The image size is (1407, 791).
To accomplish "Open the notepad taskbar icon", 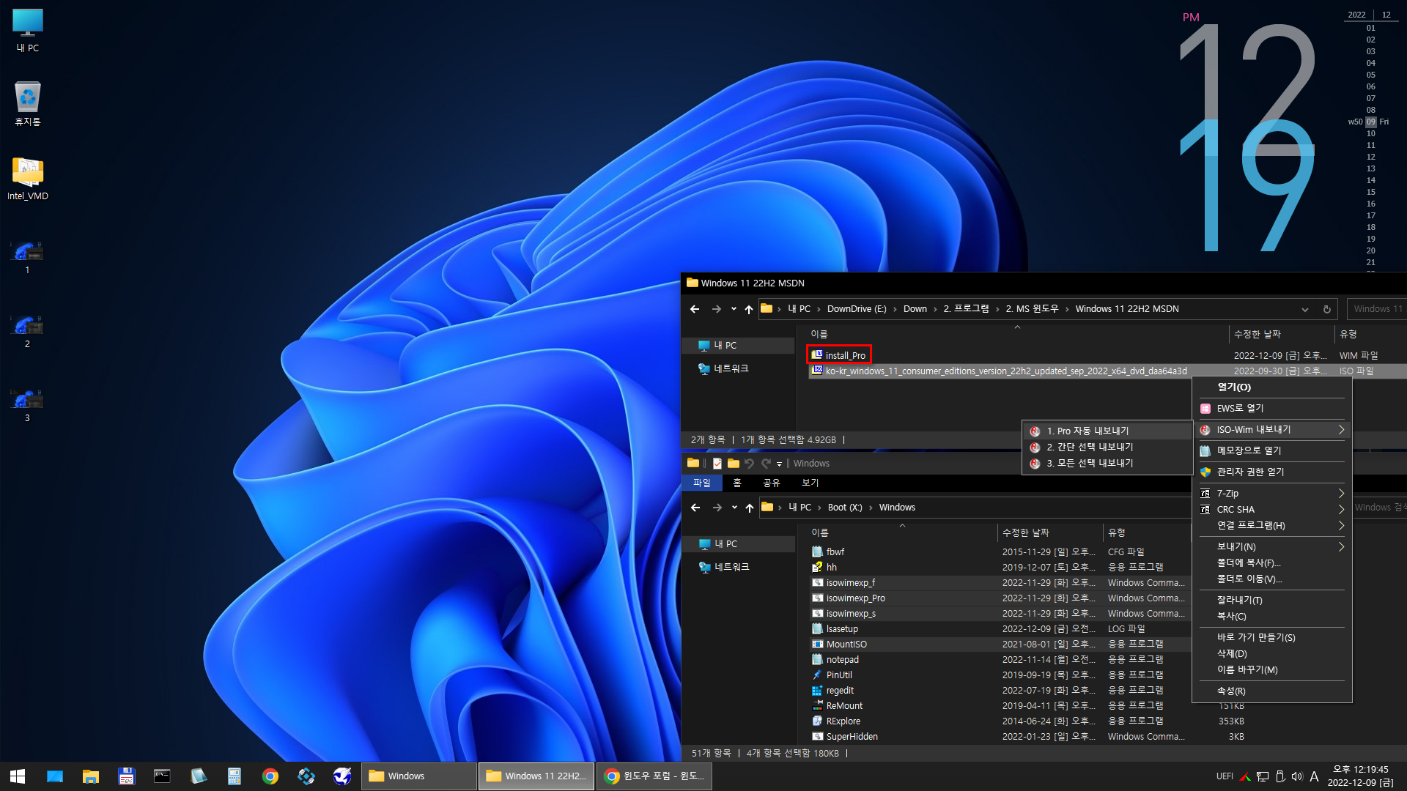I will (198, 776).
